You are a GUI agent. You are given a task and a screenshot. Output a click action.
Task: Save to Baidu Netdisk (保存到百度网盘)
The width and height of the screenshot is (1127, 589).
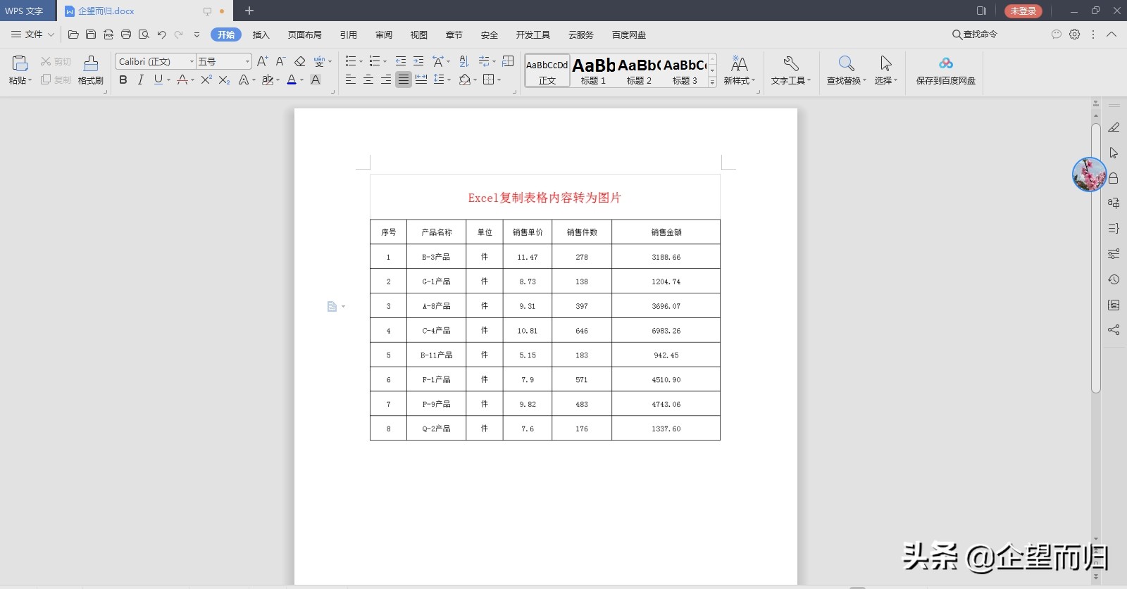(x=946, y=70)
